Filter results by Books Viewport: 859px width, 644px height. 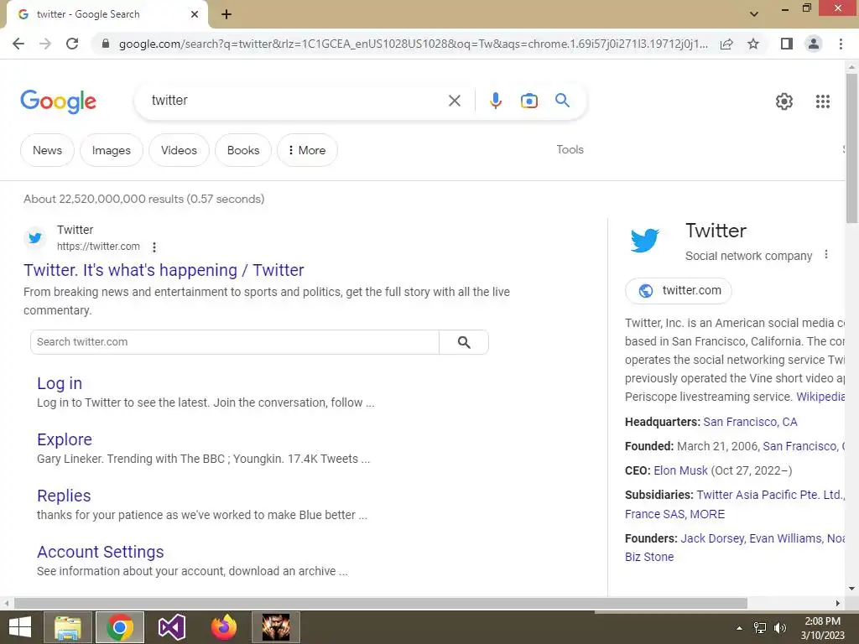243,150
